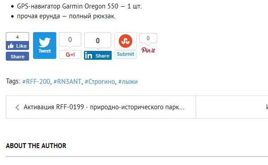Click the Google G+1 button
The height and width of the screenshot is (165, 268).
point(70,54)
